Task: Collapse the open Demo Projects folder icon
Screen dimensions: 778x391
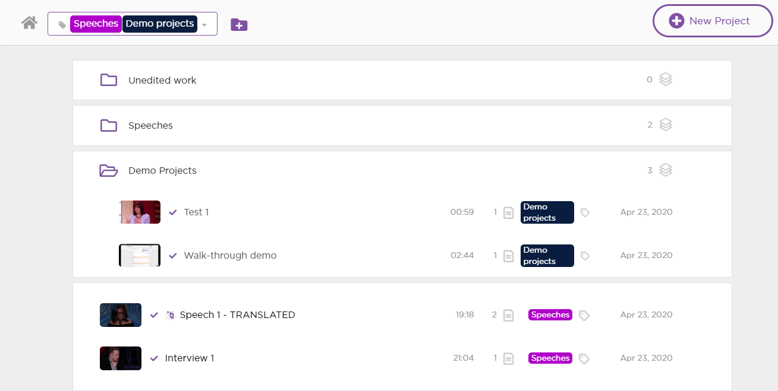Action: (109, 170)
